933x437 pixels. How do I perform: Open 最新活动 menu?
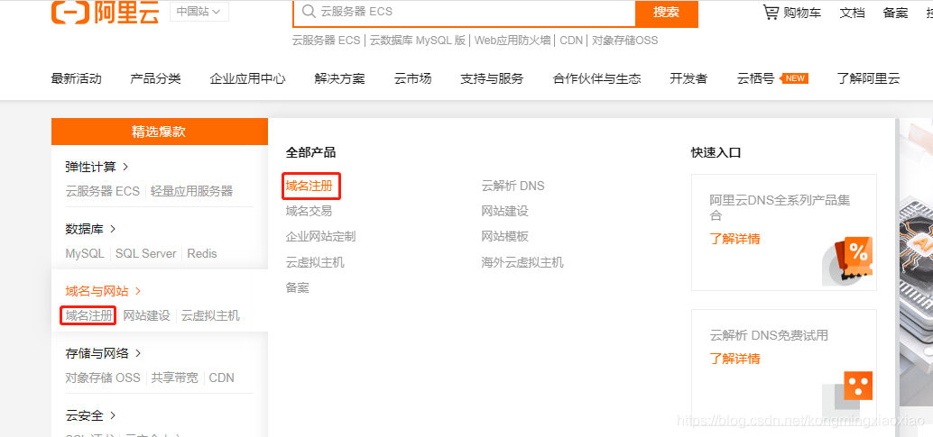coord(76,78)
